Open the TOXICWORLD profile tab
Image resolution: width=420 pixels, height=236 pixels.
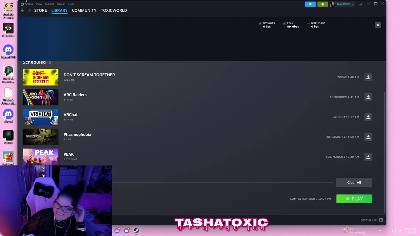tap(114, 10)
